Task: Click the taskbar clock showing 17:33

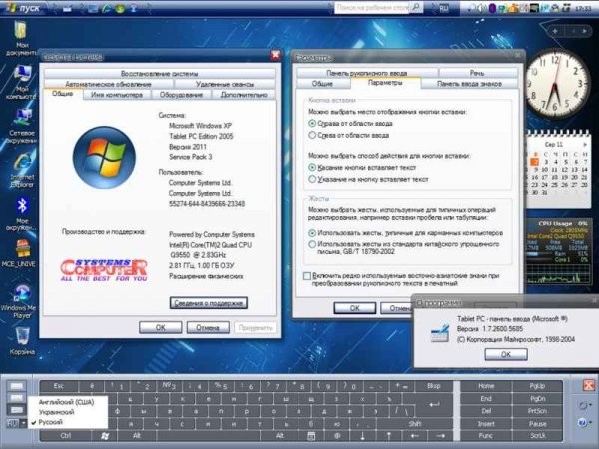Action: pos(583,8)
